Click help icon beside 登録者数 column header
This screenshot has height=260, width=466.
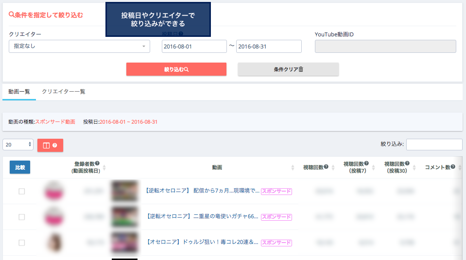pyautogui.click(x=98, y=164)
